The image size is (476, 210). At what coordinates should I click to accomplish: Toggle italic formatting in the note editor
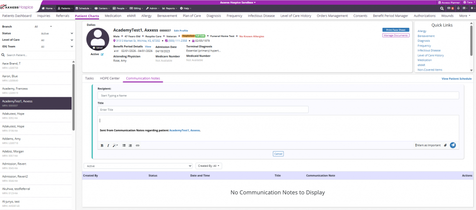click(x=108, y=145)
